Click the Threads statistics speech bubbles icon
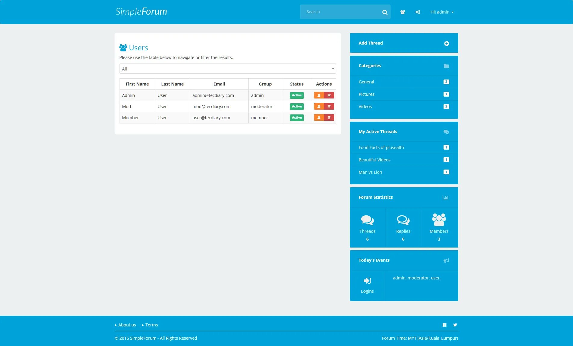This screenshot has height=346, width=573. point(367,220)
